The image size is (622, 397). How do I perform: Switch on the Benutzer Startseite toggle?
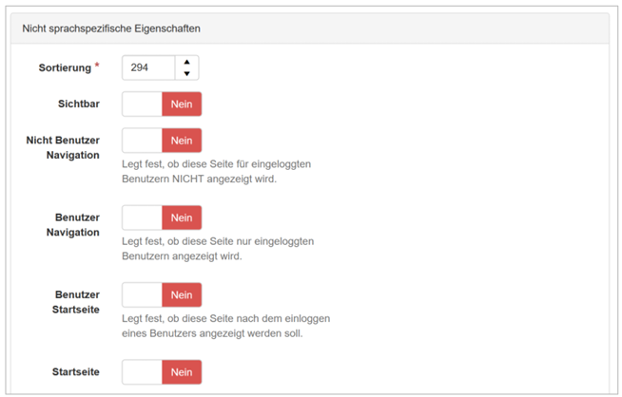coord(162,294)
